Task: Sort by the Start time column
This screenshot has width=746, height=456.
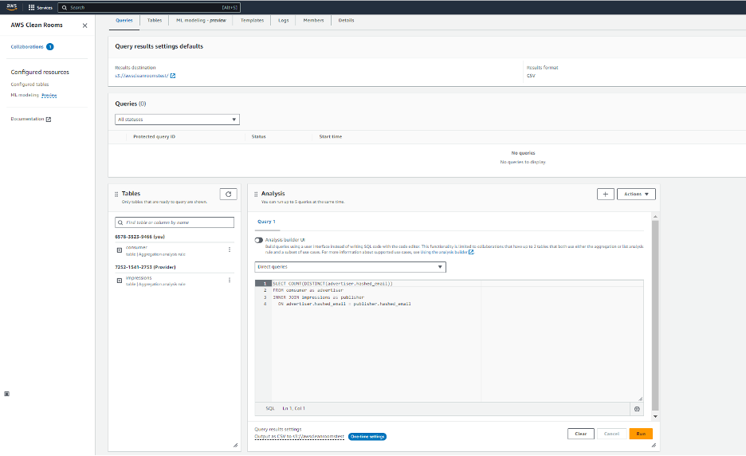Action: (x=331, y=137)
